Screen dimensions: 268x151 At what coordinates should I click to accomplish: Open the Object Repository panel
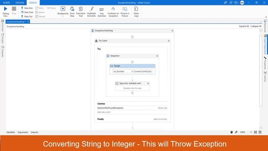(265, 44)
